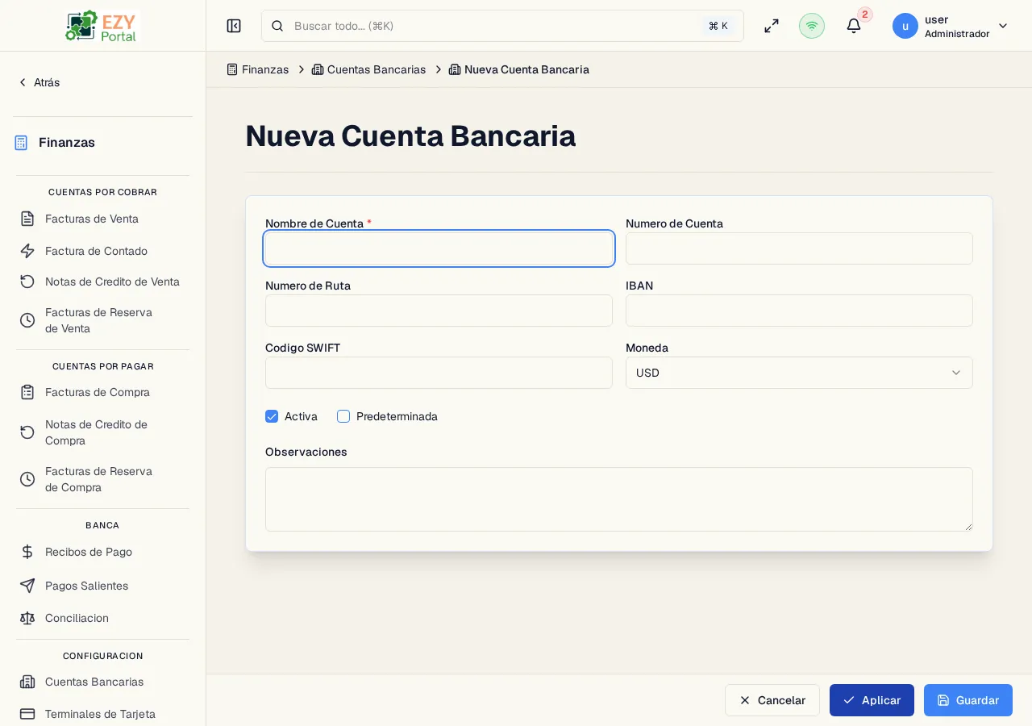1032x726 pixels.
Task: Click Finanzas calculator icon in sidebar header
Action: tap(21, 143)
